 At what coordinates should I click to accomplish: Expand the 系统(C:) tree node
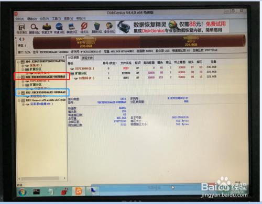[23, 65]
